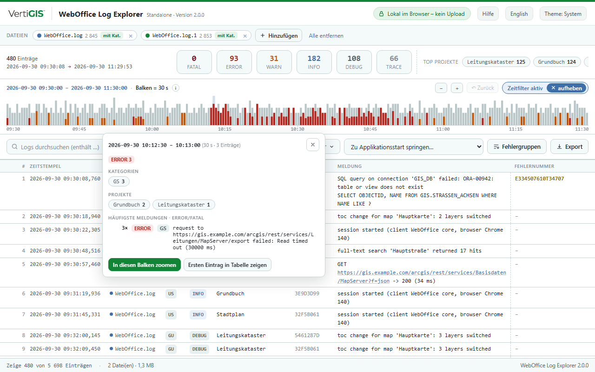This screenshot has height=372, width=595.
Task: Click 'In diesen Balken zoomen' button
Action: pyautogui.click(x=145, y=265)
